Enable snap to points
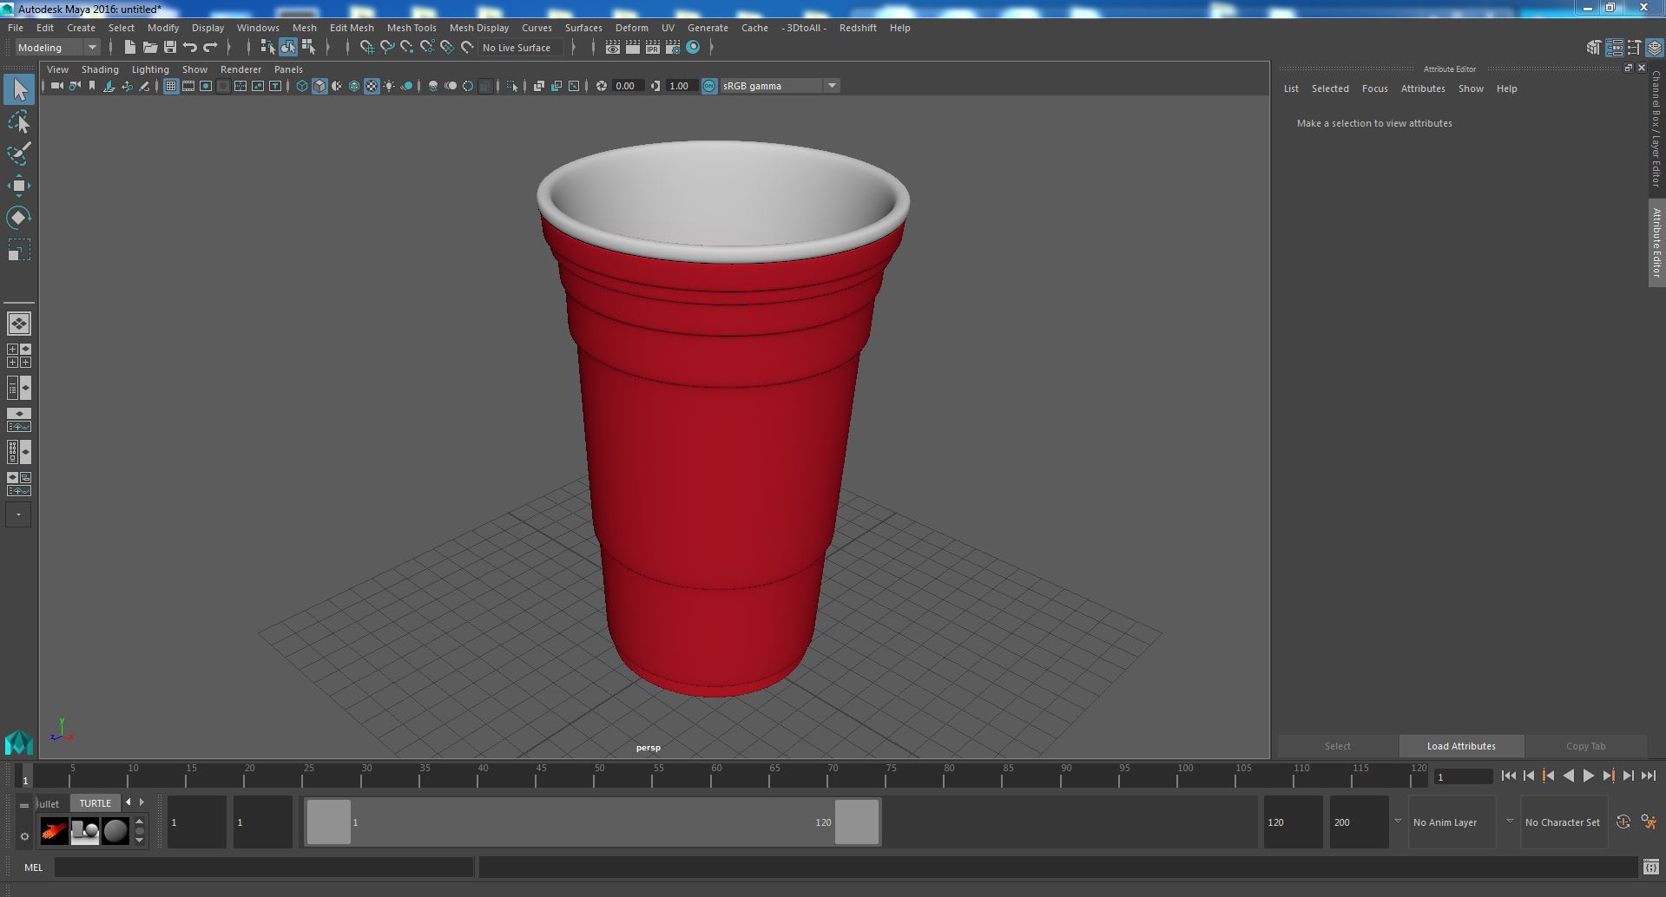This screenshot has width=1666, height=897. (x=407, y=48)
